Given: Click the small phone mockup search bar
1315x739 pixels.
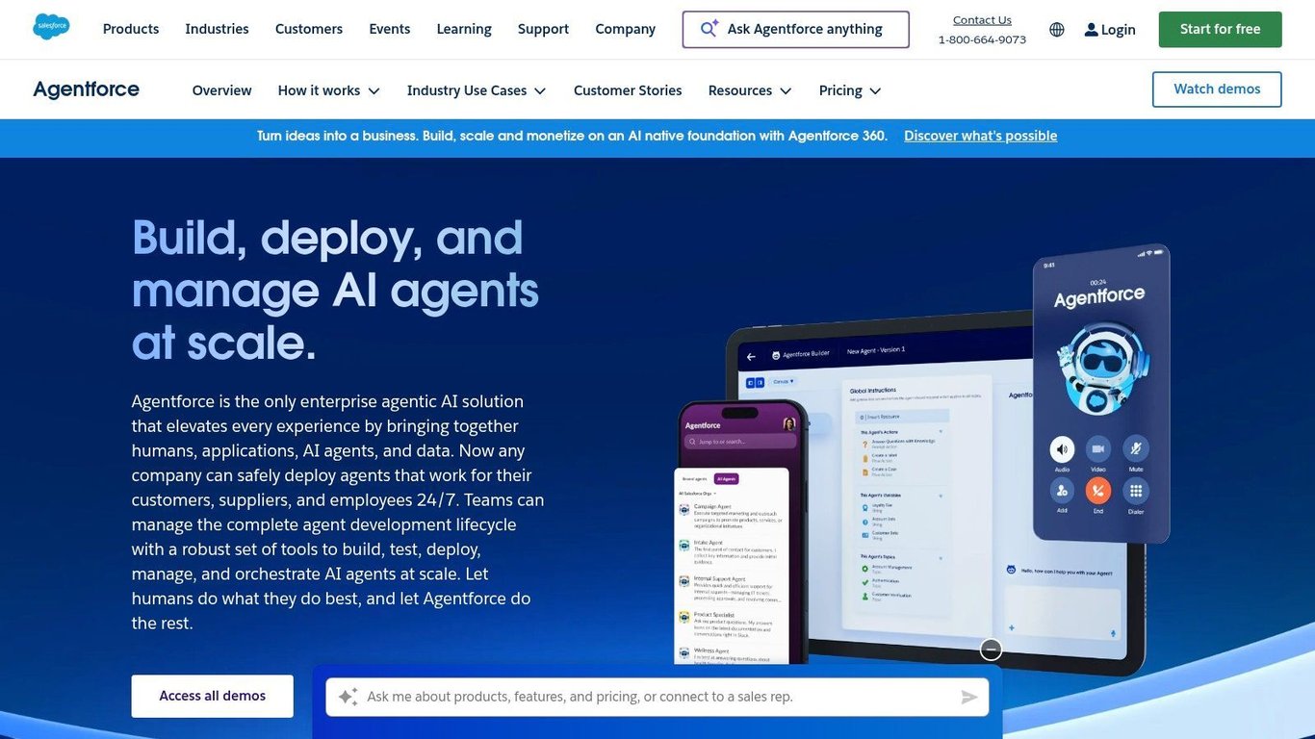Looking at the screenshot, I should tap(740, 442).
